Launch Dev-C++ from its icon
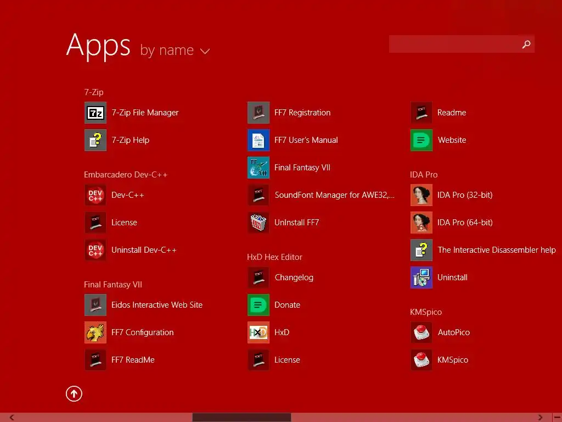The image size is (562, 422). pyautogui.click(x=95, y=195)
